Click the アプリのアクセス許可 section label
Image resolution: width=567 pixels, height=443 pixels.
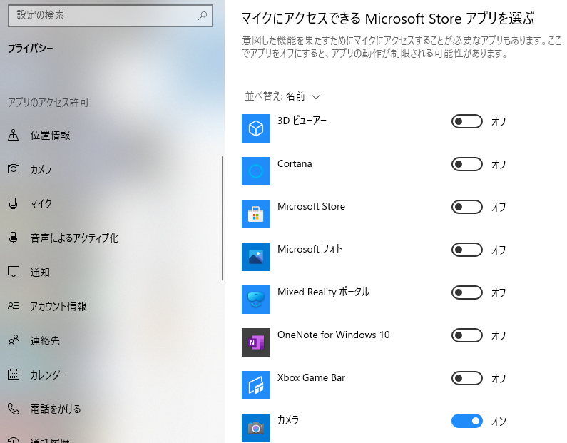click(48, 102)
